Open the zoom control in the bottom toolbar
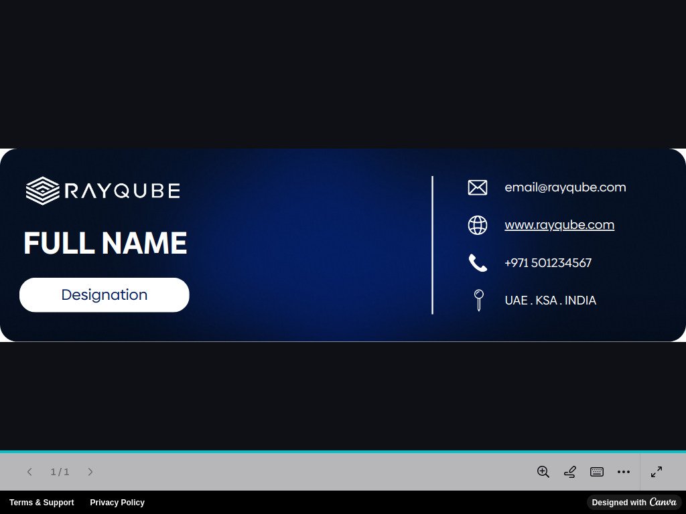The height and width of the screenshot is (514, 686). [543, 472]
